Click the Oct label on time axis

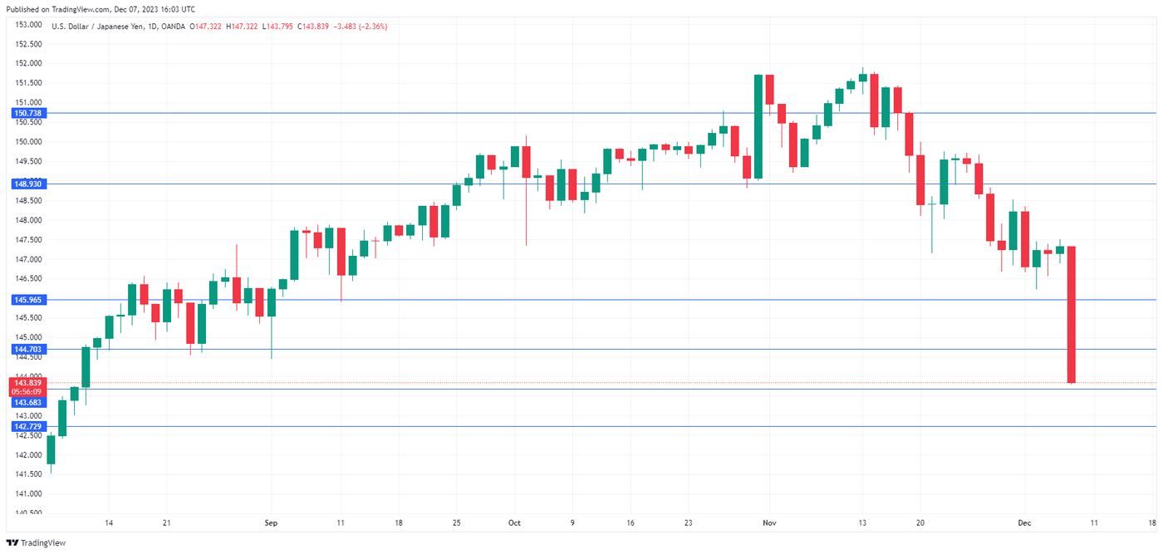(514, 522)
